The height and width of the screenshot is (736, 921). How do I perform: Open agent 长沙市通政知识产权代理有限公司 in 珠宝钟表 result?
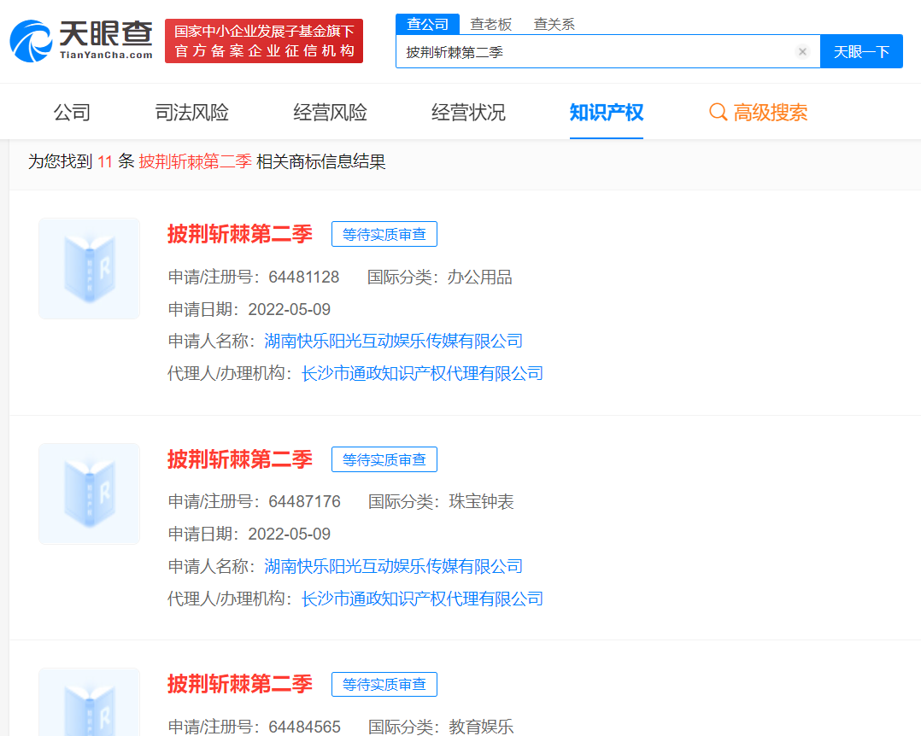point(422,599)
